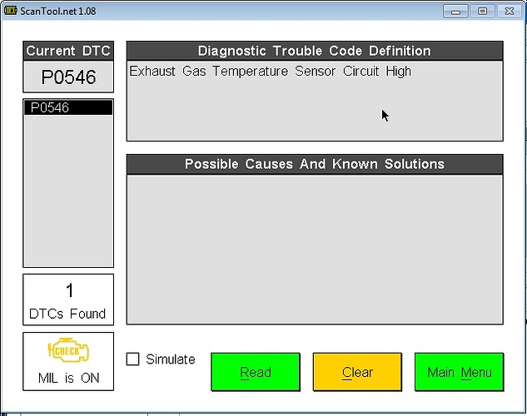Image resolution: width=527 pixels, height=416 pixels.
Task: Click the MIL is ON status text
Action: pos(68,378)
